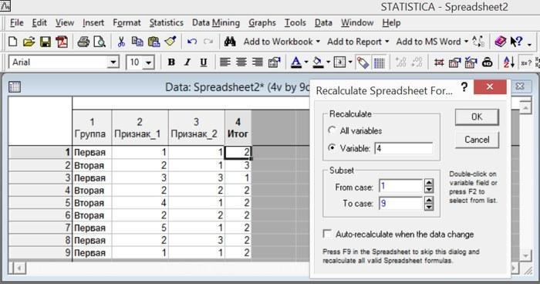The image size is (540, 284).
Task: Cancel the Recalculate dialog
Action: (477, 140)
